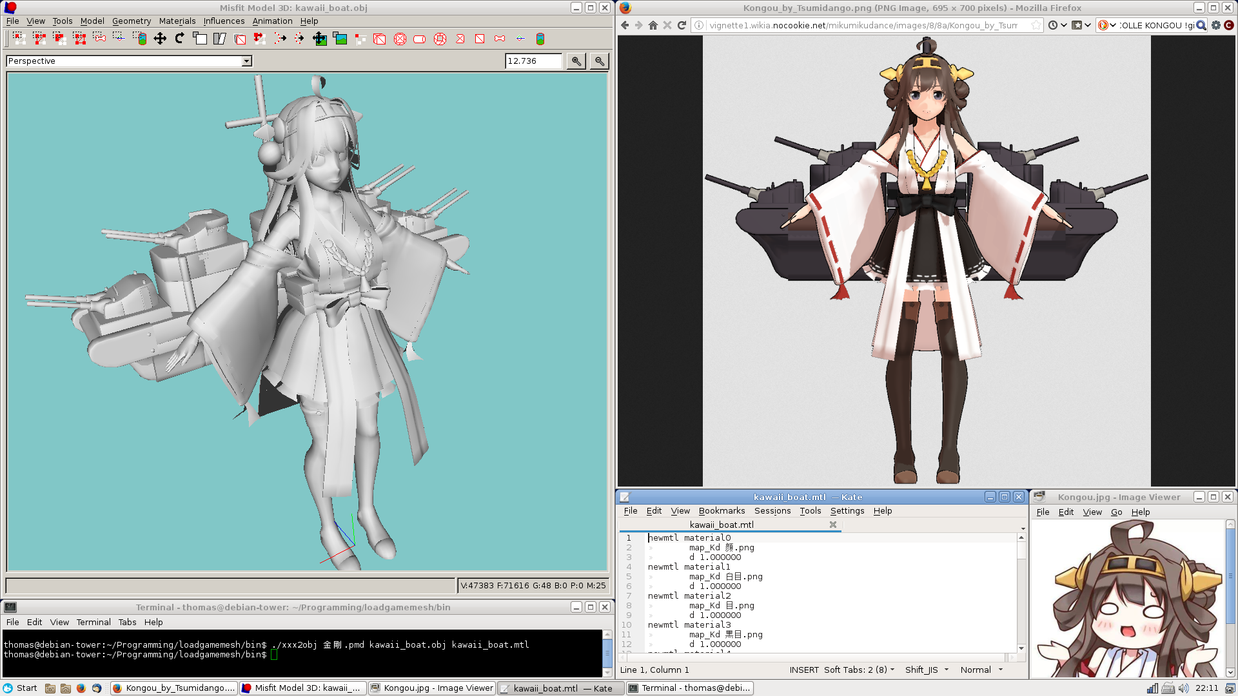The width and height of the screenshot is (1238, 696).
Task: Choose the Select Bone Joints tool
Action: coord(99,39)
